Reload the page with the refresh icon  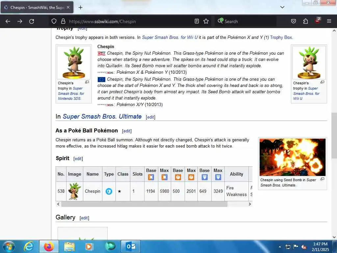[32, 21]
